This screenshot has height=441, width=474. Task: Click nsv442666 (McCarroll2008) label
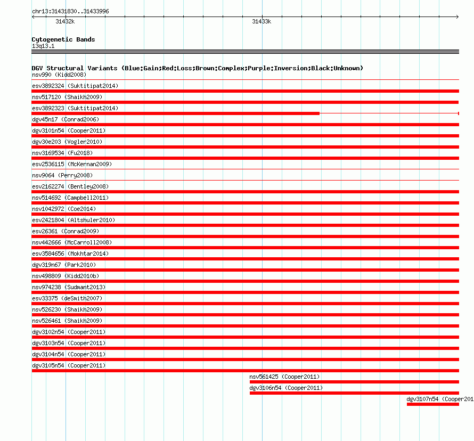point(72,242)
